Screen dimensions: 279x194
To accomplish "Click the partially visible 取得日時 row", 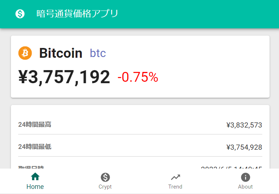I will [x=140, y=167].
